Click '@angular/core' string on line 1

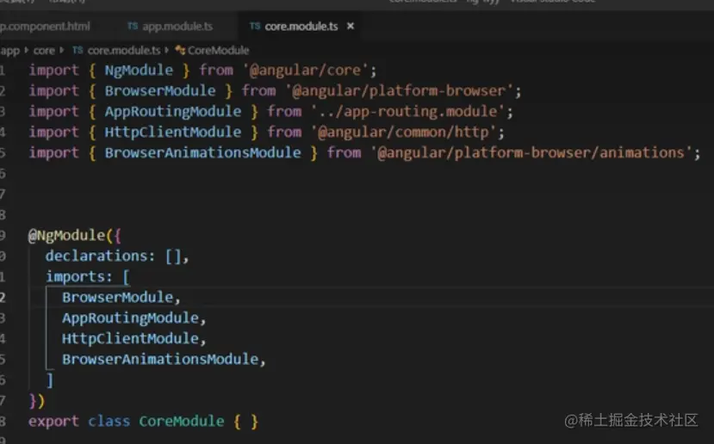click(x=305, y=70)
